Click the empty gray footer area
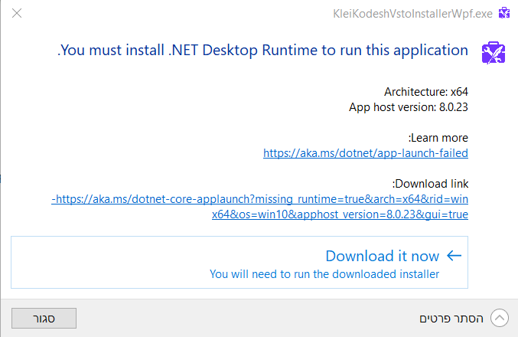The image size is (518, 337). tap(230, 317)
